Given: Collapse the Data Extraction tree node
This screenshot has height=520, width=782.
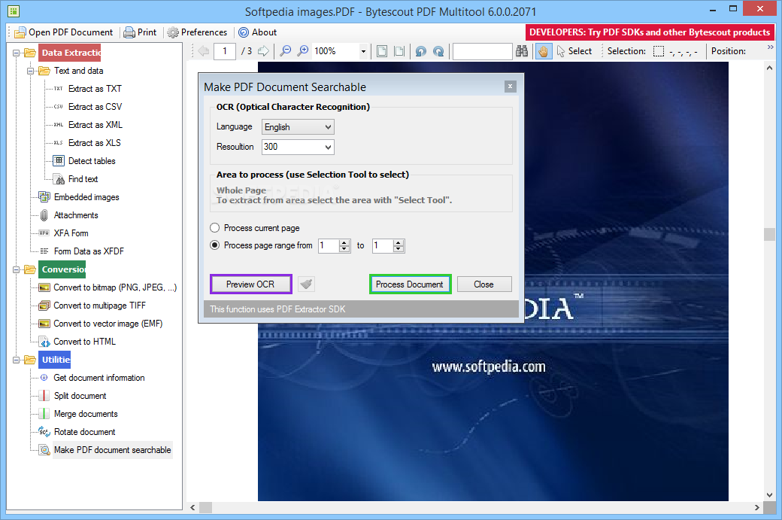Looking at the screenshot, I should tap(16, 53).
